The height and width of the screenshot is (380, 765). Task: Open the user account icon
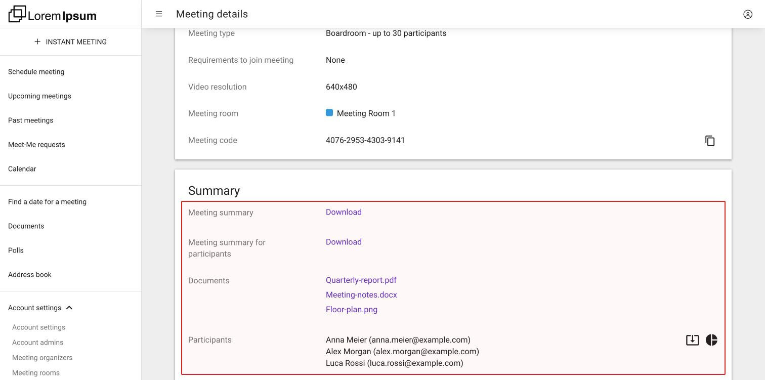pos(748,14)
